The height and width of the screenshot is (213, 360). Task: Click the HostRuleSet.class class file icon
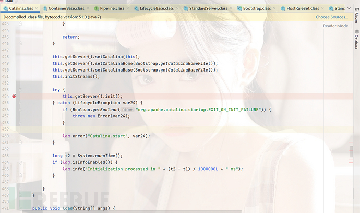(283, 8)
